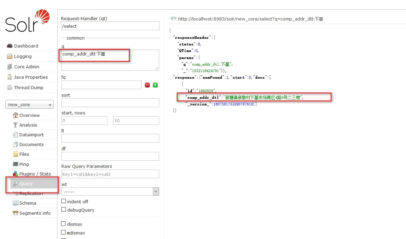Open the Logging page
The height and width of the screenshot is (239, 406).
tap(23, 56)
